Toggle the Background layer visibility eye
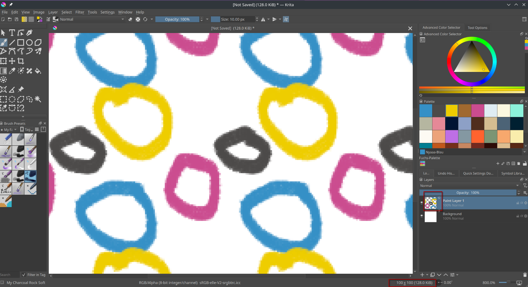The width and height of the screenshot is (528, 287). coord(422,216)
